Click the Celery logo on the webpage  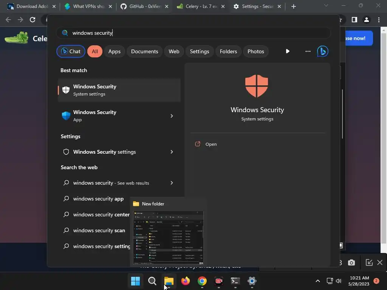click(16, 38)
